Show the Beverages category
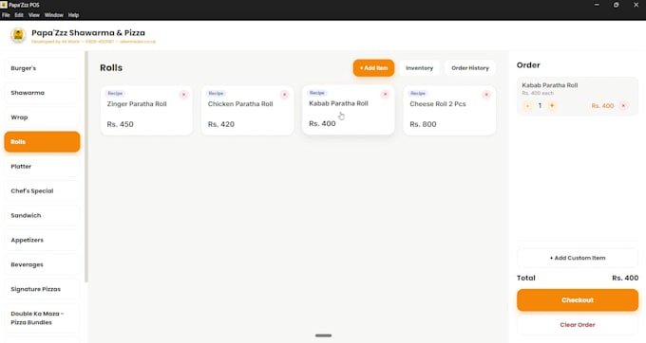 42,264
